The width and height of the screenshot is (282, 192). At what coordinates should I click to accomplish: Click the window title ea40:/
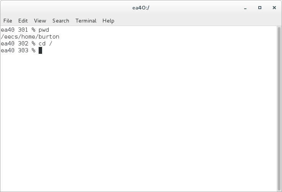[141, 8]
